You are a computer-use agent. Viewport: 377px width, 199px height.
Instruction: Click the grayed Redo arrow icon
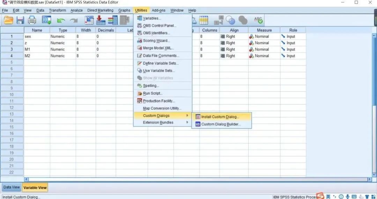coord(74,21)
